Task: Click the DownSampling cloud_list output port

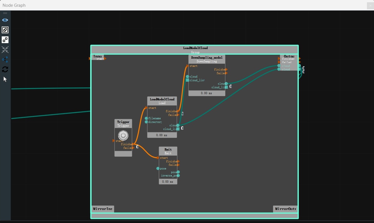Action: click(x=226, y=87)
